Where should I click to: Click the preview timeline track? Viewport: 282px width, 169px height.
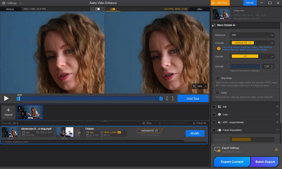click(x=90, y=99)
